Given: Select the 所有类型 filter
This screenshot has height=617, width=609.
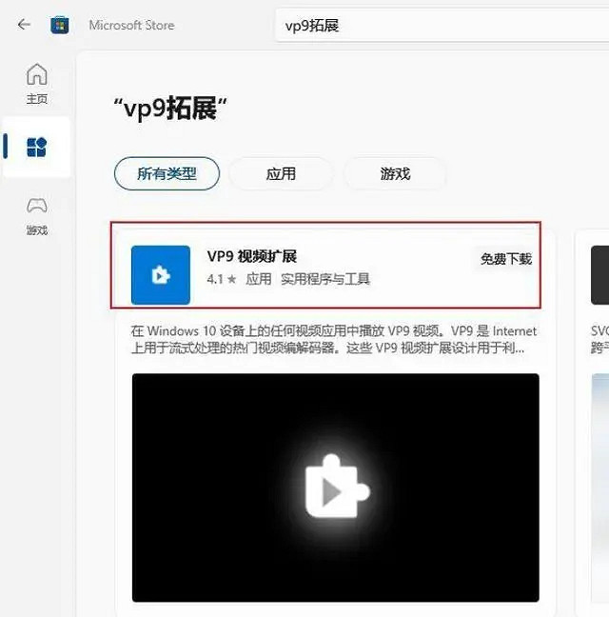Looking at the screenshot, I should (167, 173).
